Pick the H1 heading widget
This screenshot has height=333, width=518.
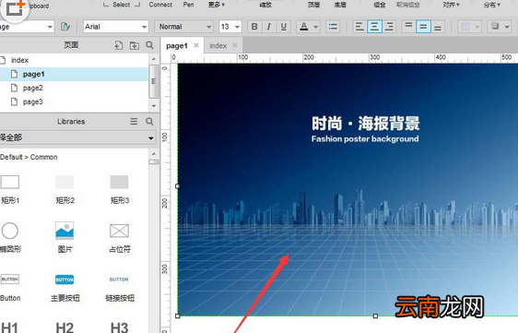(9, 327)
